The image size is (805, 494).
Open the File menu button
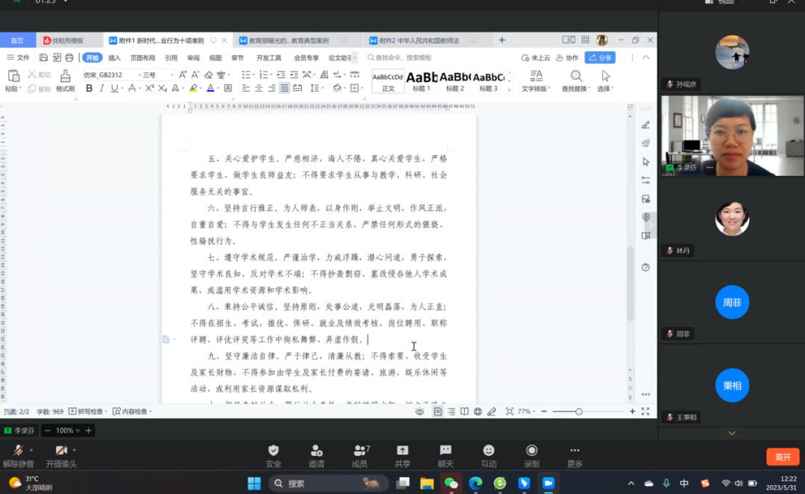click(19, 57)
